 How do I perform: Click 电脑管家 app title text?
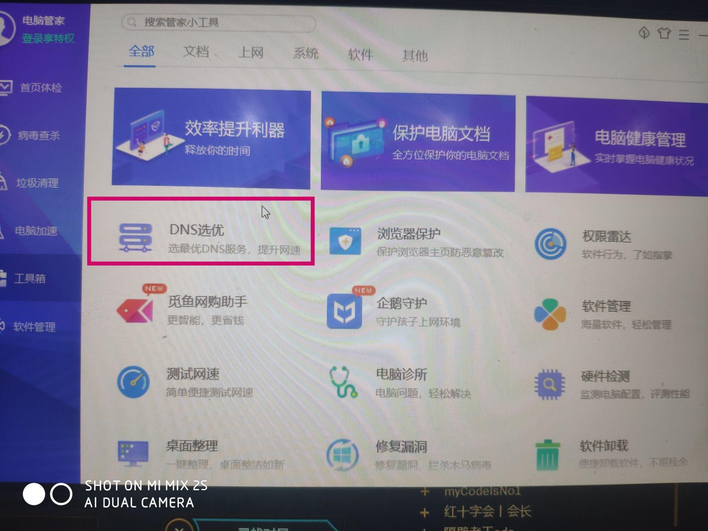click(44, 21)
